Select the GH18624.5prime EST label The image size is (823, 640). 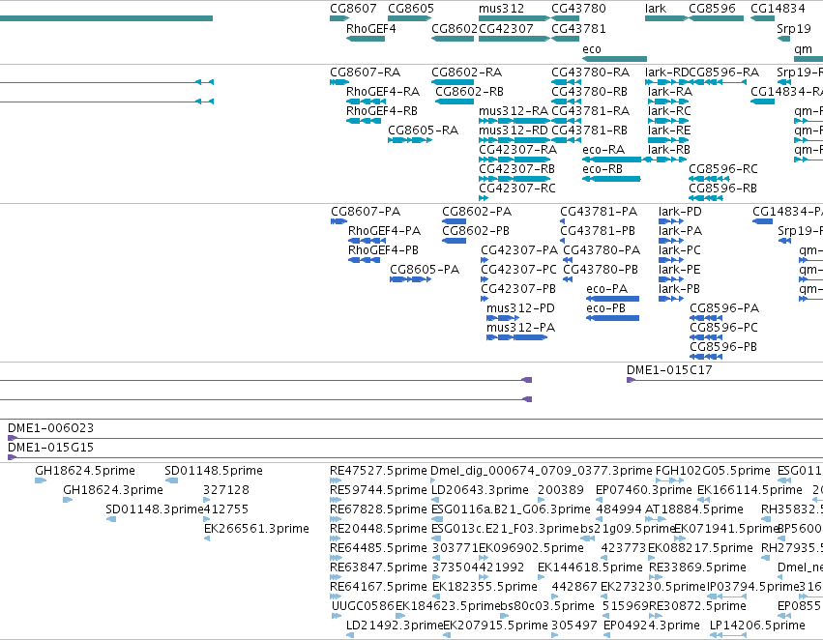coord(85,471)
